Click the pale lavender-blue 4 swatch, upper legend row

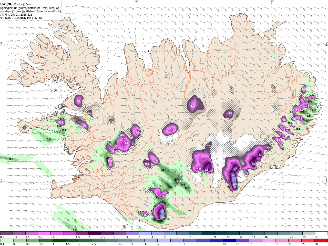[x=145, y=233]
